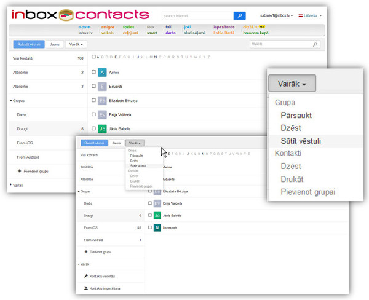Tick Антон's checkbox in back window

point(93,72)
